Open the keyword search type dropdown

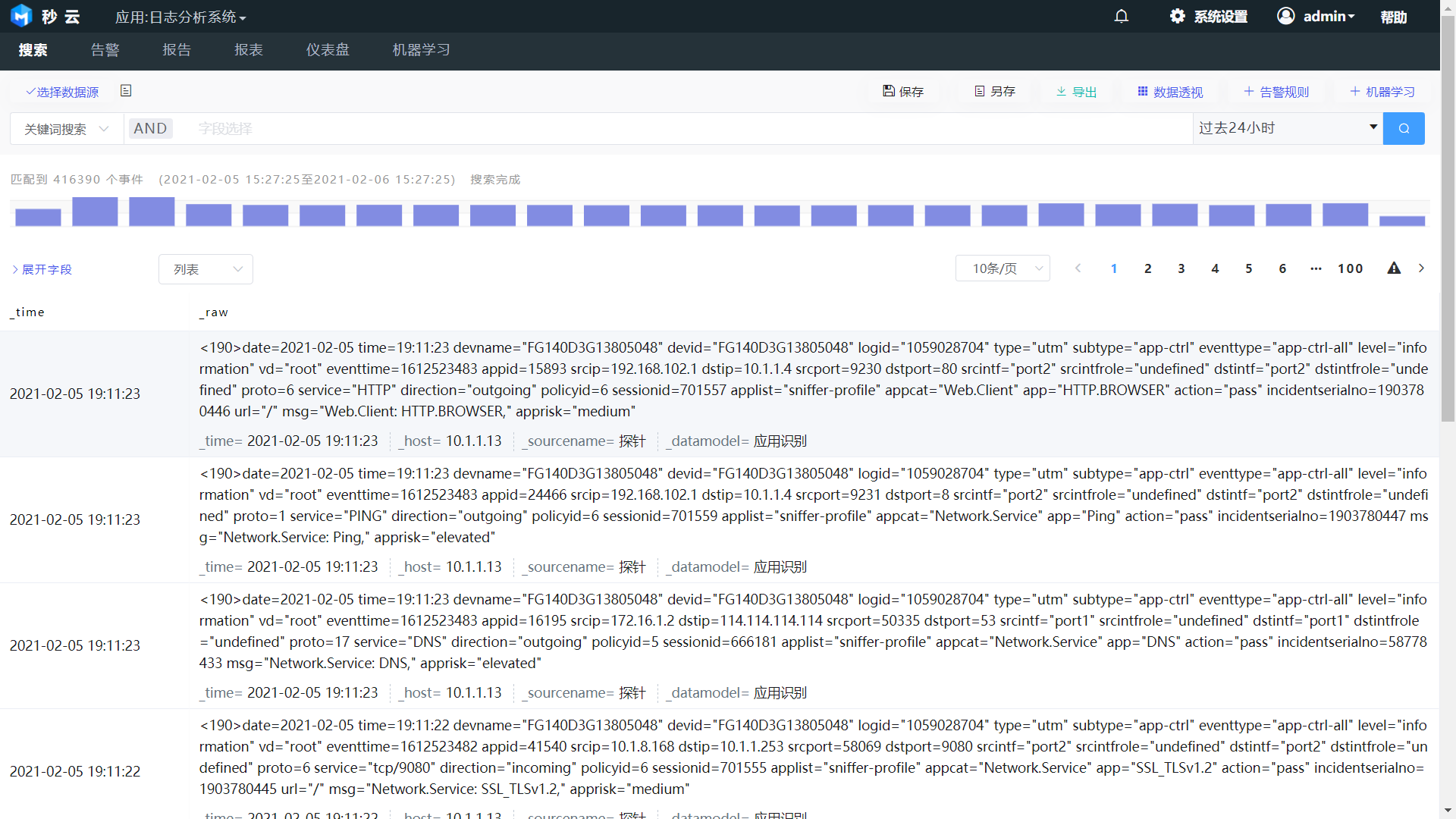coord(67,129)
